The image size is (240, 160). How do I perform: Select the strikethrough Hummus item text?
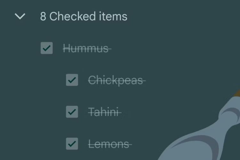[86, 49]
